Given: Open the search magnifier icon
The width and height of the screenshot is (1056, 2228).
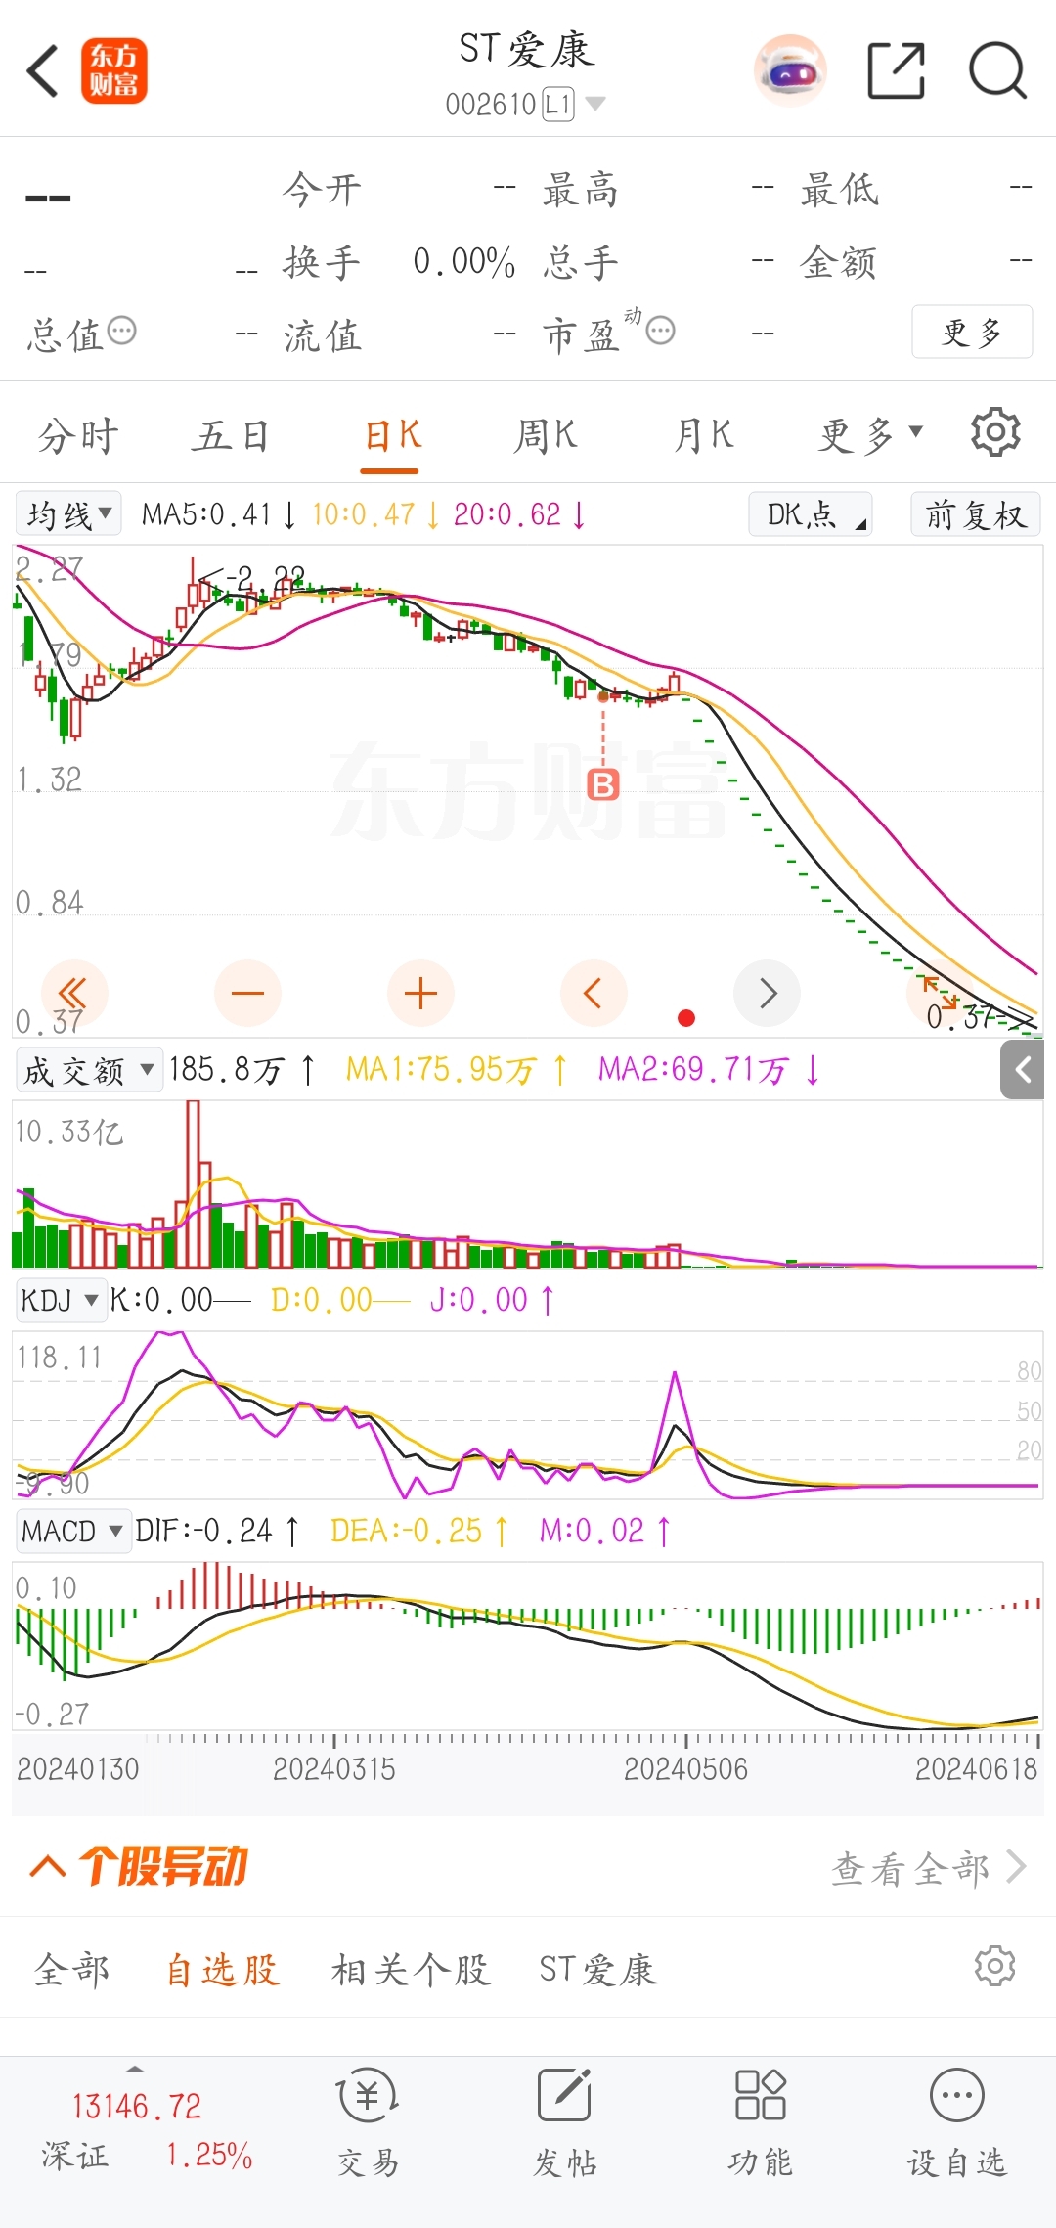Looking at the screenshot, I should click(997, 70).
